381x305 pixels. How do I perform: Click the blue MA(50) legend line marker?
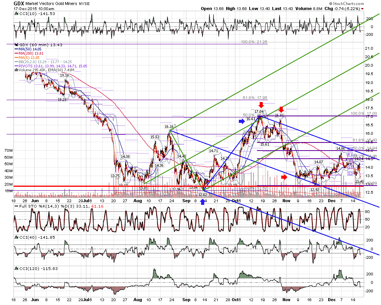pos(17,49)
